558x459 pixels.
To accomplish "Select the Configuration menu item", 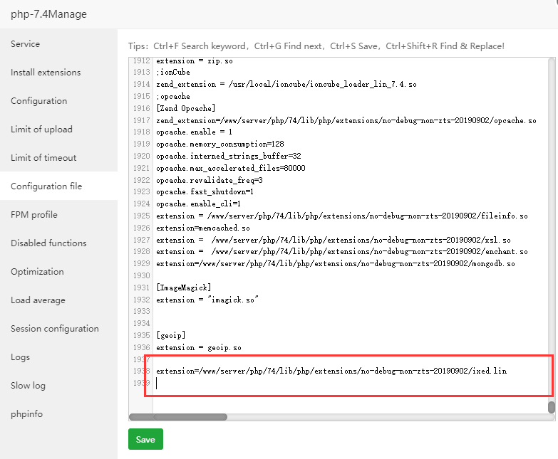I will tap(38, 101).
